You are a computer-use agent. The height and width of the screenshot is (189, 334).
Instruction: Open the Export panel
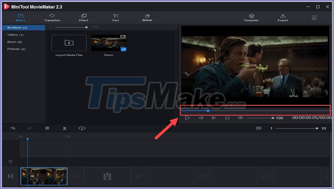click(x=283, y=17)
